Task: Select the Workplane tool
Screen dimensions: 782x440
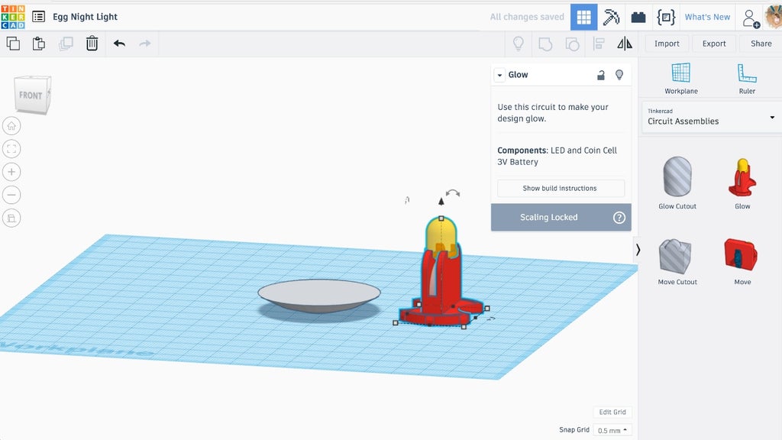Action: click(x=680, y=79)
